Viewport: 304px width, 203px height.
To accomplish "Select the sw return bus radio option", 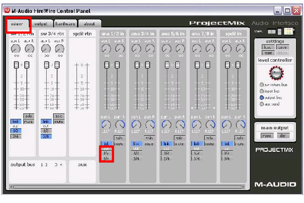I will [261, 85].
